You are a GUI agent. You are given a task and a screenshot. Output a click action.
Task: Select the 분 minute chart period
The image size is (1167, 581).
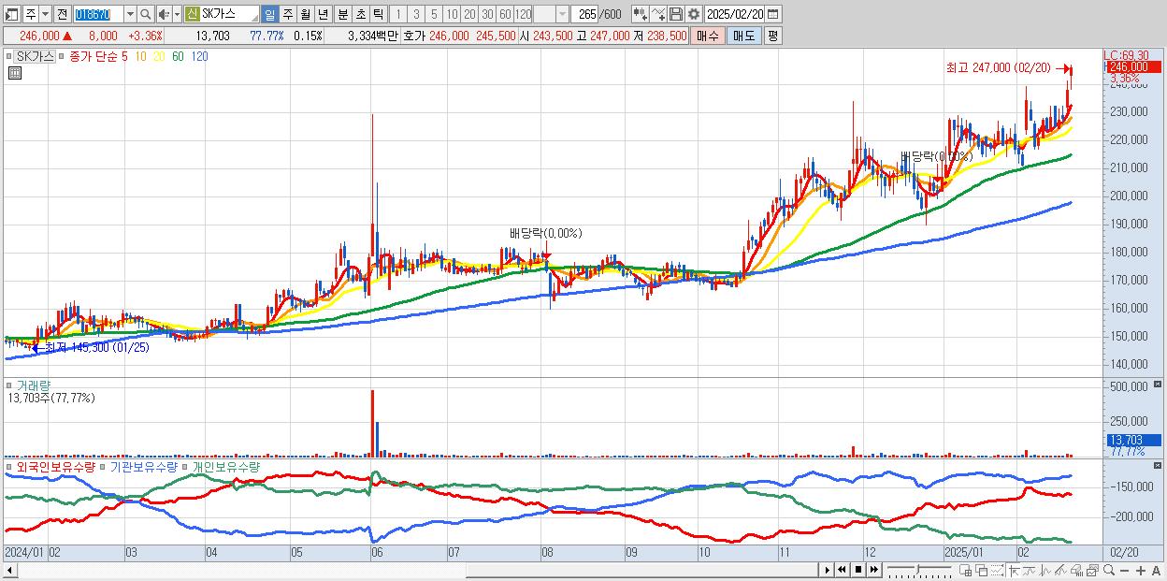(342, 14)
